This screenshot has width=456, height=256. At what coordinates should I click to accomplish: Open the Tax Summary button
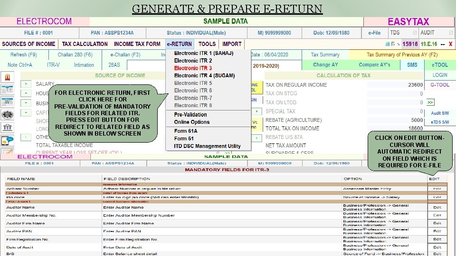(x=325, y=55)
